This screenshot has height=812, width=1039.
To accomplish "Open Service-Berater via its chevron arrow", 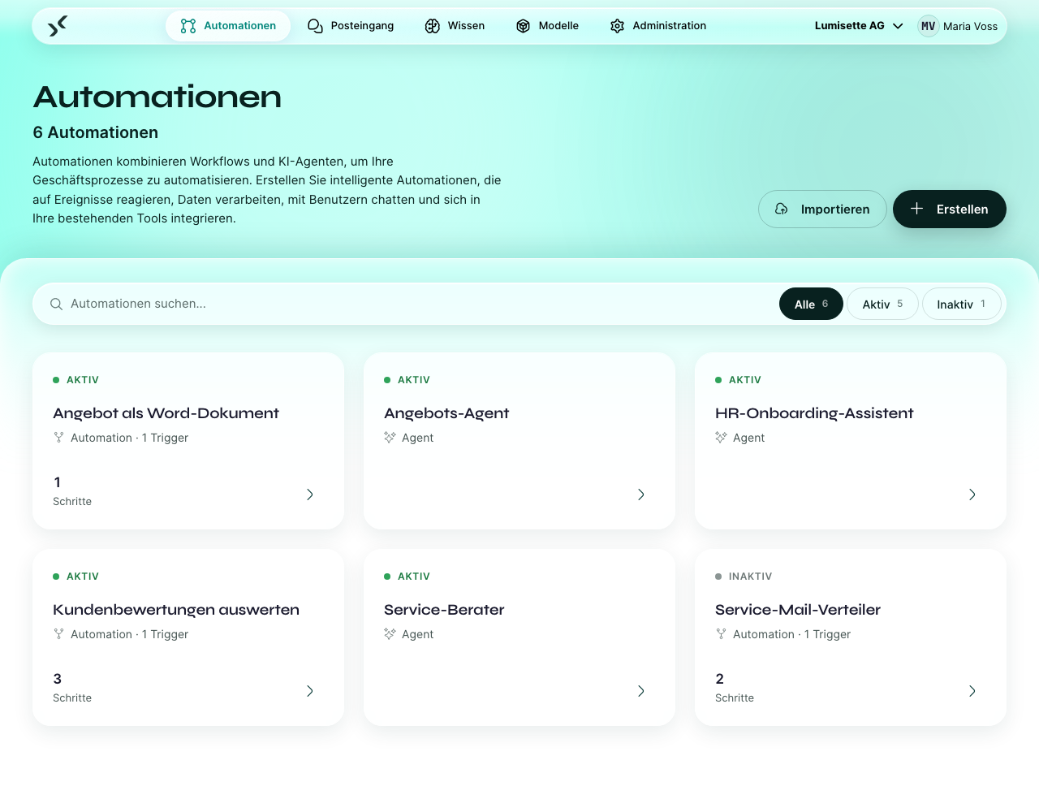I will tap(641, 691).
